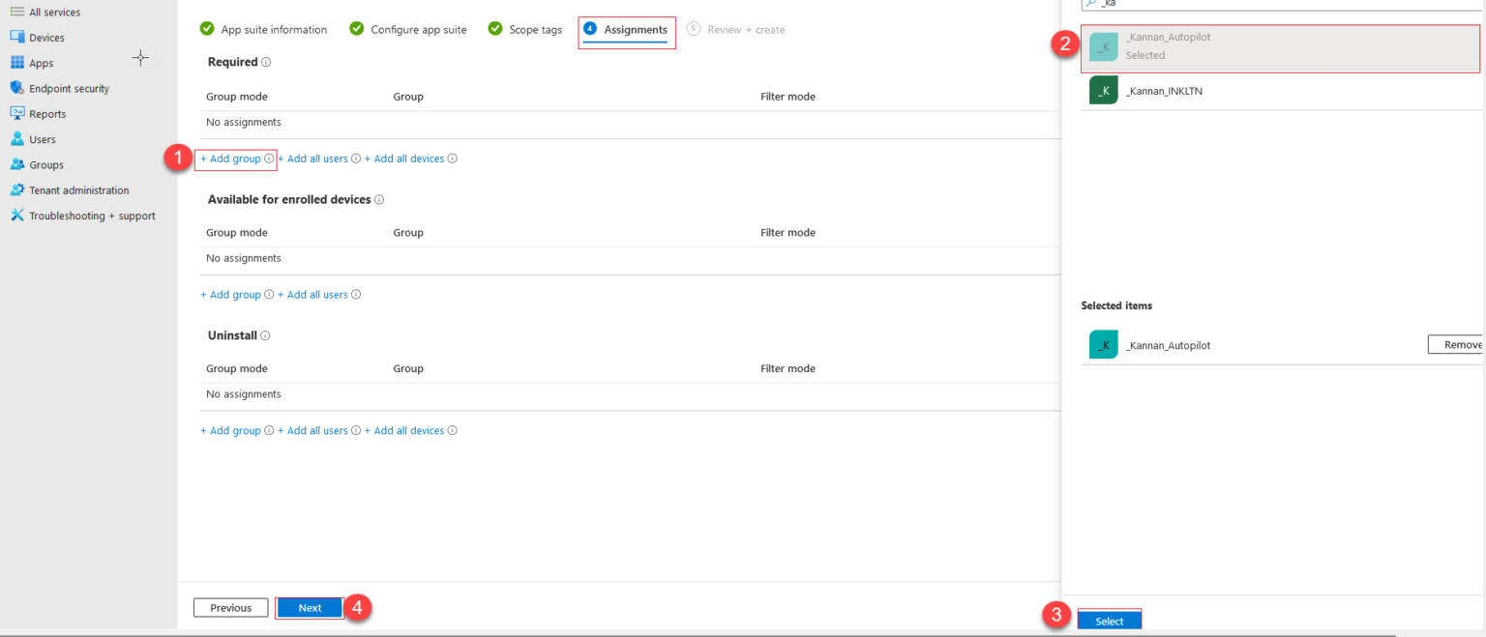
Task: Click the Select button in group panel
Action: pos(1109,622)
